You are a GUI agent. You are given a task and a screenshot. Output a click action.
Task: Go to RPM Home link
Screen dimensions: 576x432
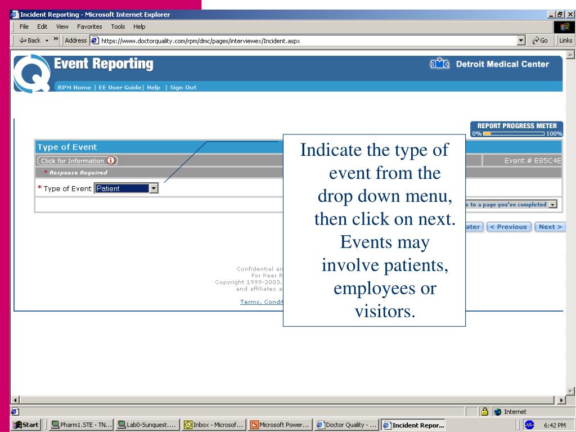coord(74,87)
